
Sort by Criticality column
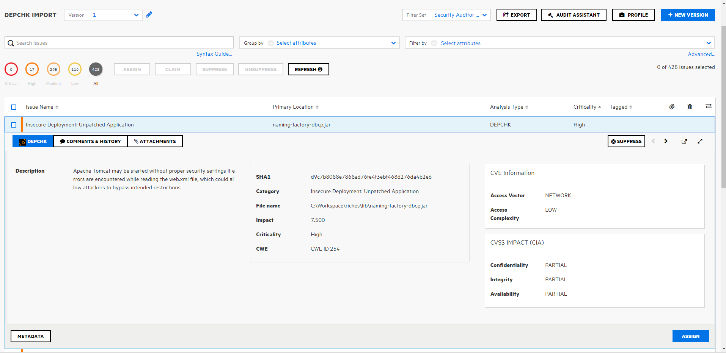pyautogui.click(x=587, y=107)
